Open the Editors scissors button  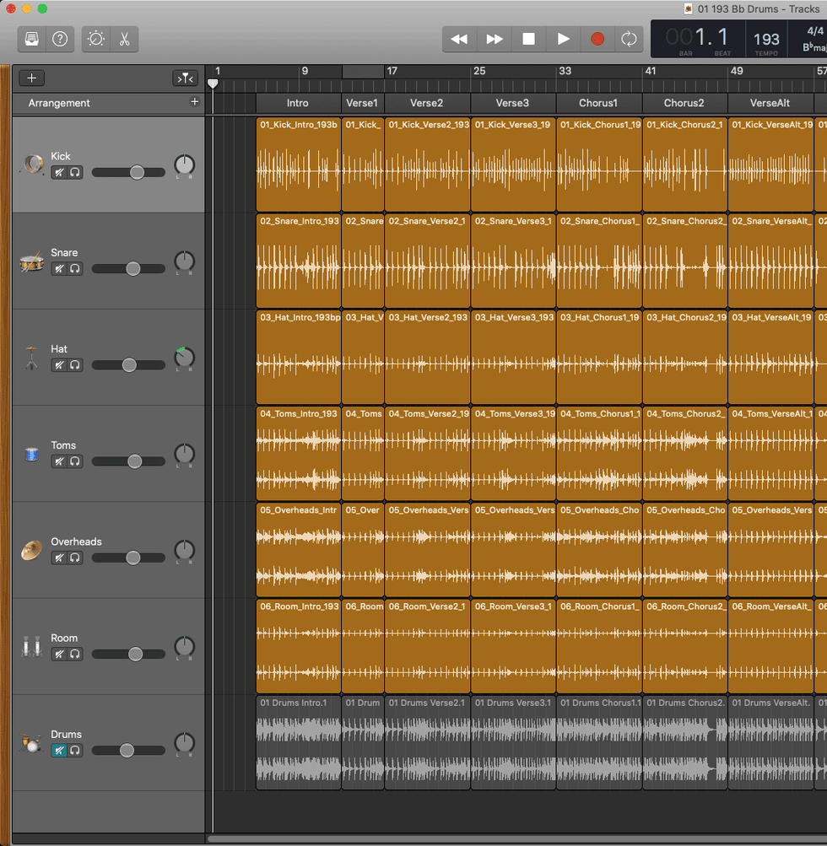[124, 39]
